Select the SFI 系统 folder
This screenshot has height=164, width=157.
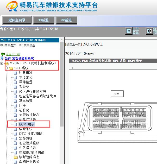[x=21, y=68]
